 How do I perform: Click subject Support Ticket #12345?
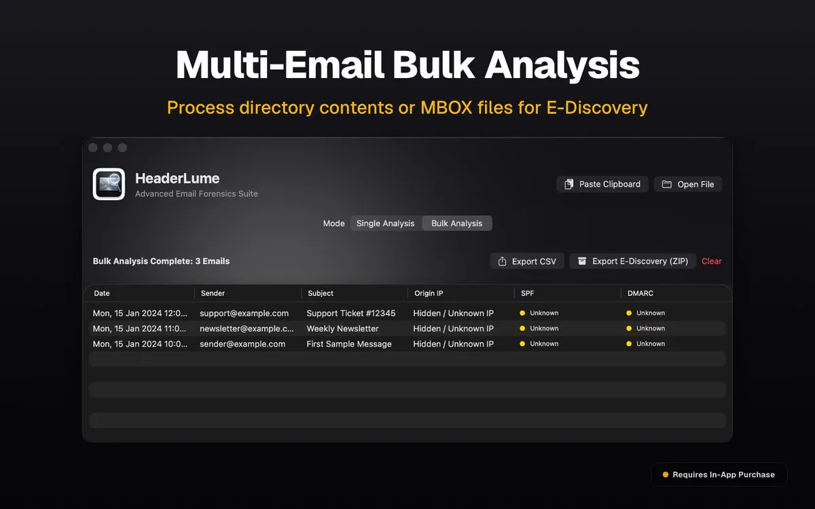(351, 313)
